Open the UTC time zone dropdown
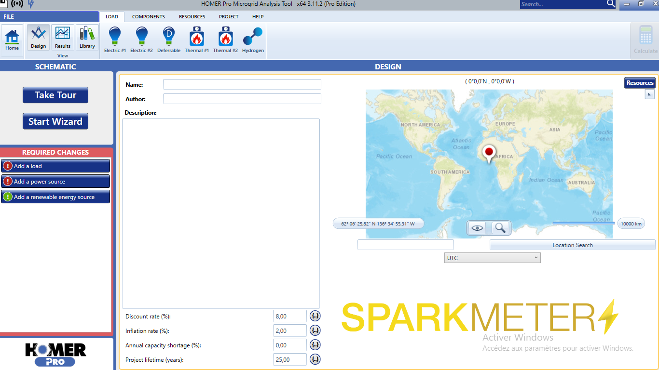Screen dimensions: 659x370 point(492,258)
